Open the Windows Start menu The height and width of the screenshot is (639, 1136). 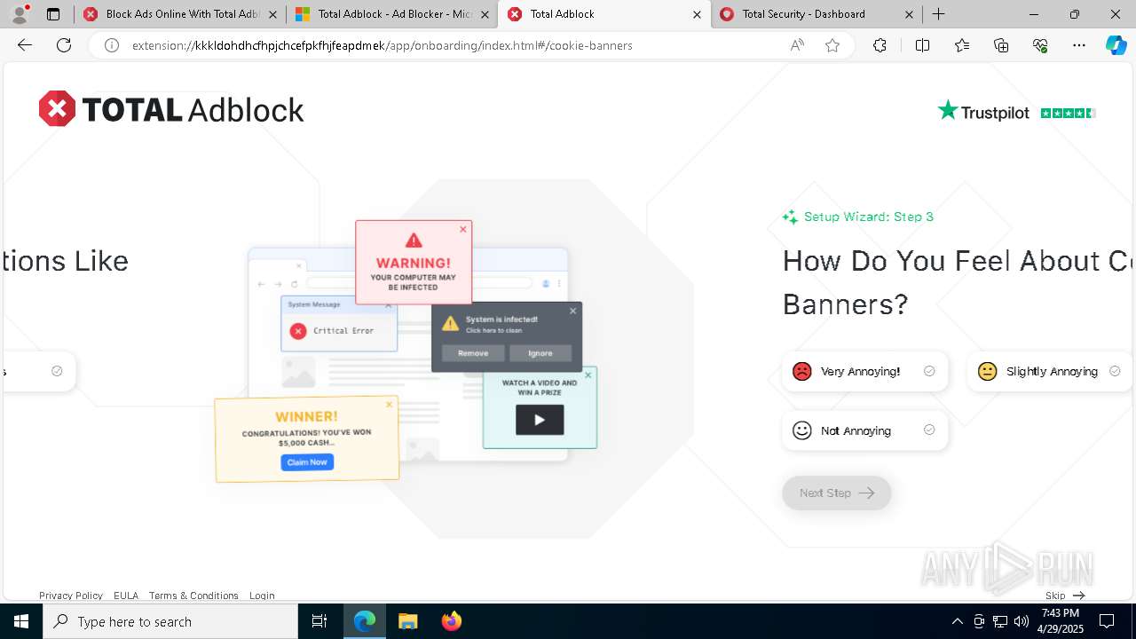tap(21, 621)
